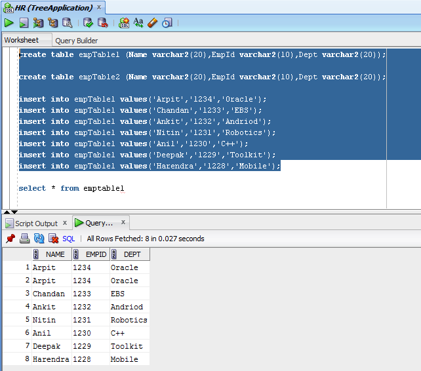Viewport: 421px width, 371px height.
Task: Select the HR (TreeApplication) document tab
Action: (x=54, y=8)
